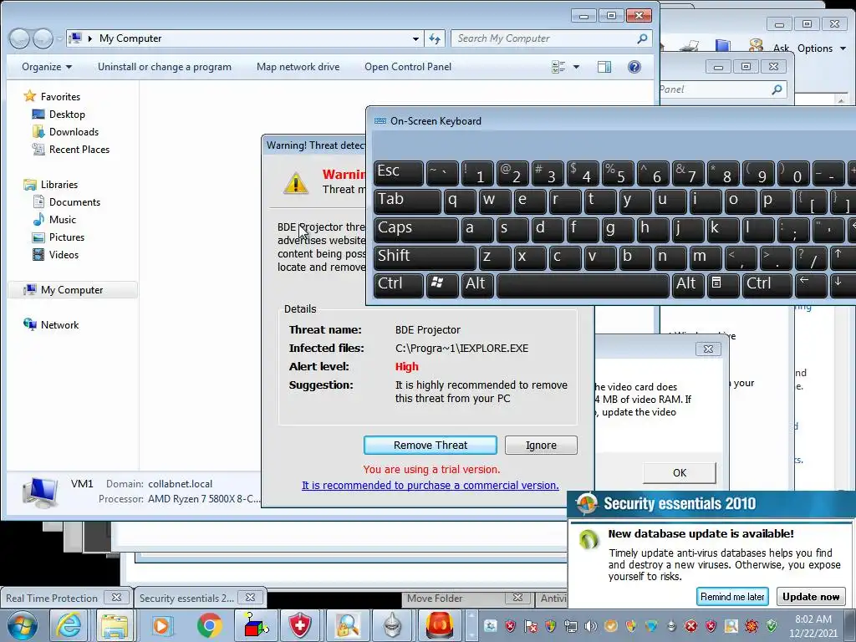Click the green shield checkmark tray icon
This screenshot has height=642, width=856.
(x=772, y=625)
